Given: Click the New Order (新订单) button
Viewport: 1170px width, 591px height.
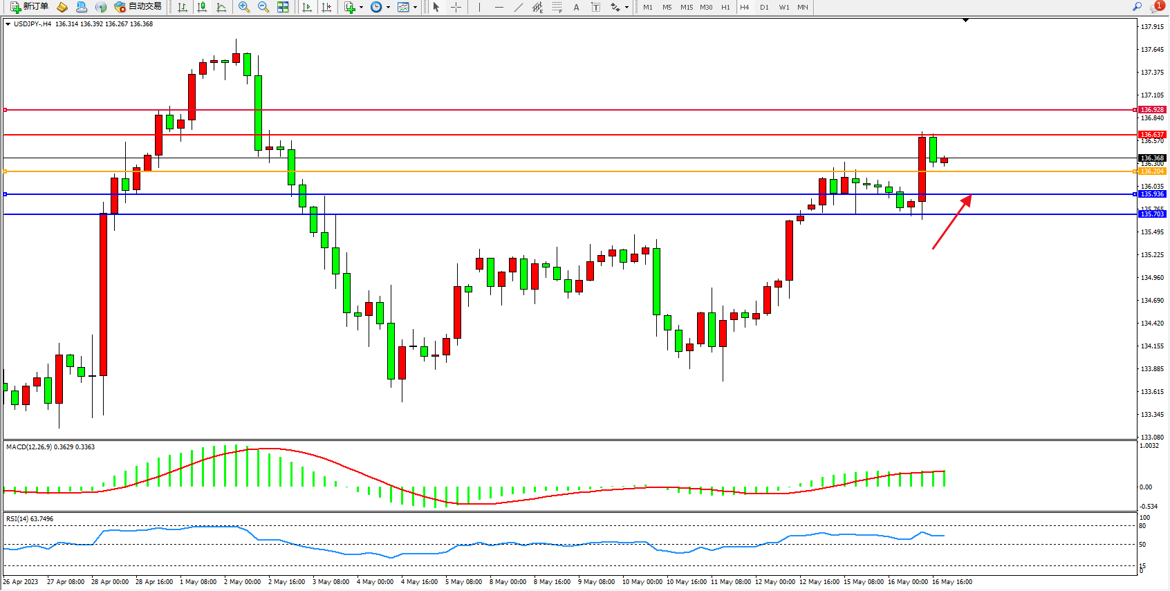Looking at the screenshot, I should [29, 7].
